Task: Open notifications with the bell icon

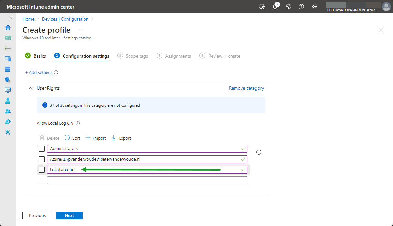Action: coord(275,7)
